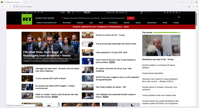Image resolution: width=199 pixels, height=108 pixels.
Task: Open Russia blocks Speedtest story
Action: click(153, 73)
